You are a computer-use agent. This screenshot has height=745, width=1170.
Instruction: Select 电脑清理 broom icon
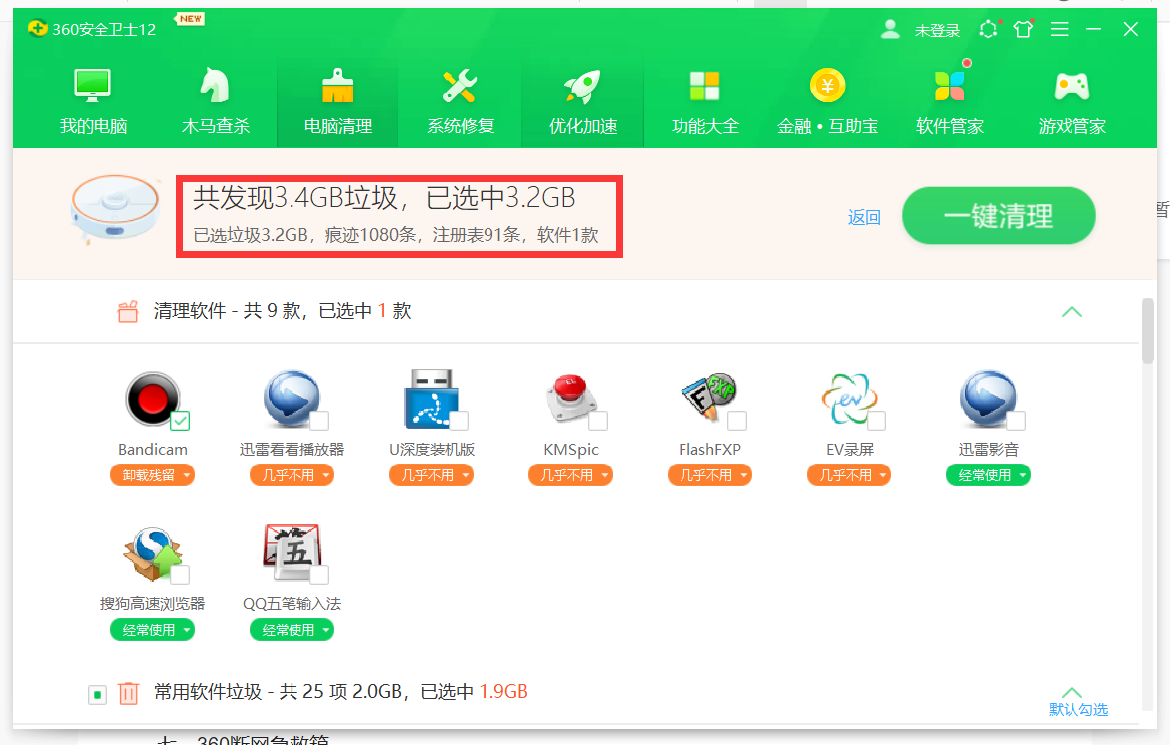338,86
